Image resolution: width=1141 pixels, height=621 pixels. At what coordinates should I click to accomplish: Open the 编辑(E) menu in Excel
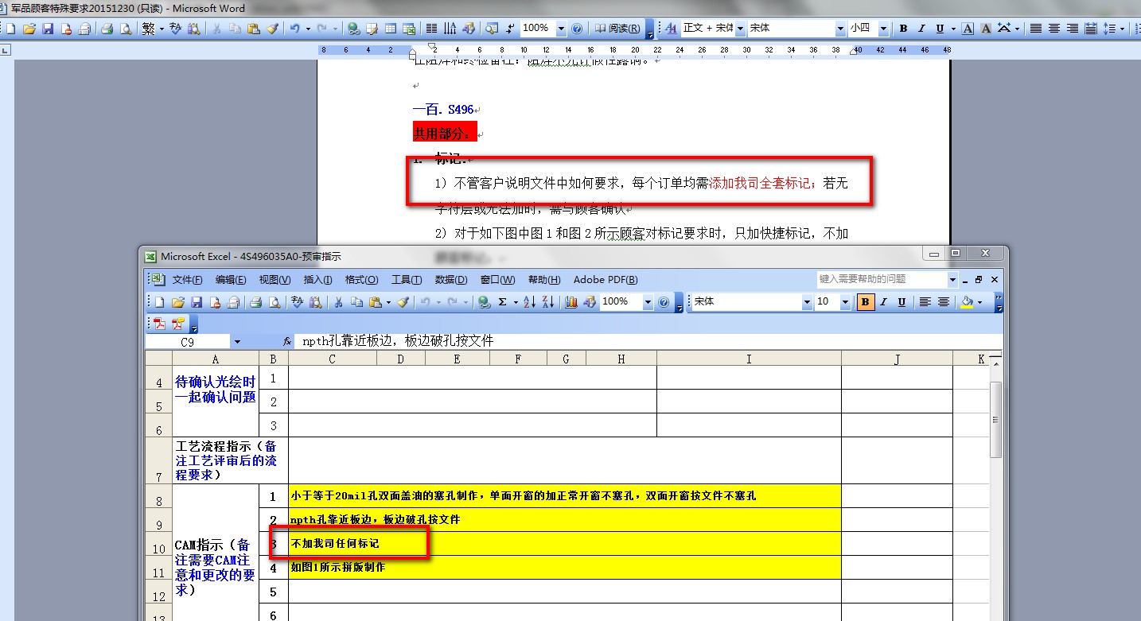[230, 280]
